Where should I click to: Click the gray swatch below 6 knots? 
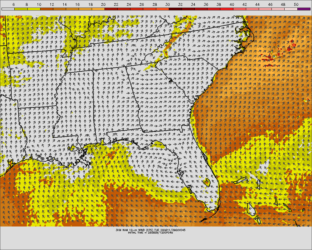coord(8,9)
